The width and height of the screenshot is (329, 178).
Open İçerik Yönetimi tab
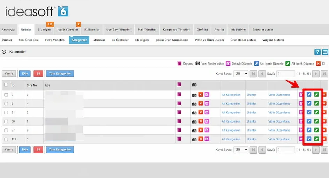[x=68, y=30]
